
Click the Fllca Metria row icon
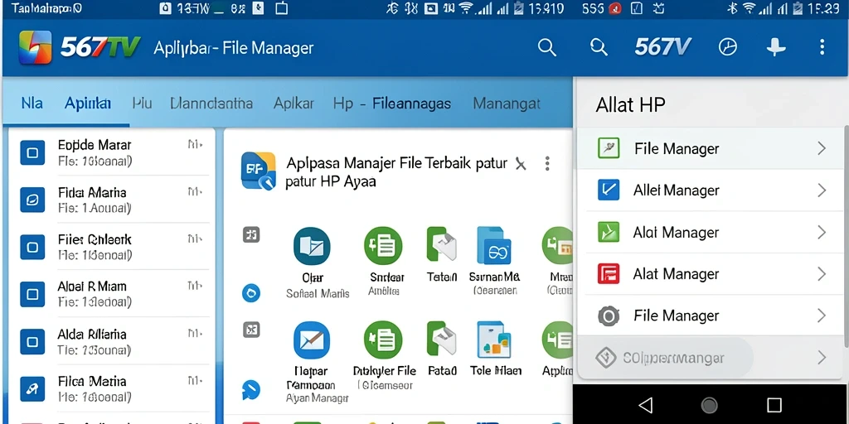pos(32,388)
